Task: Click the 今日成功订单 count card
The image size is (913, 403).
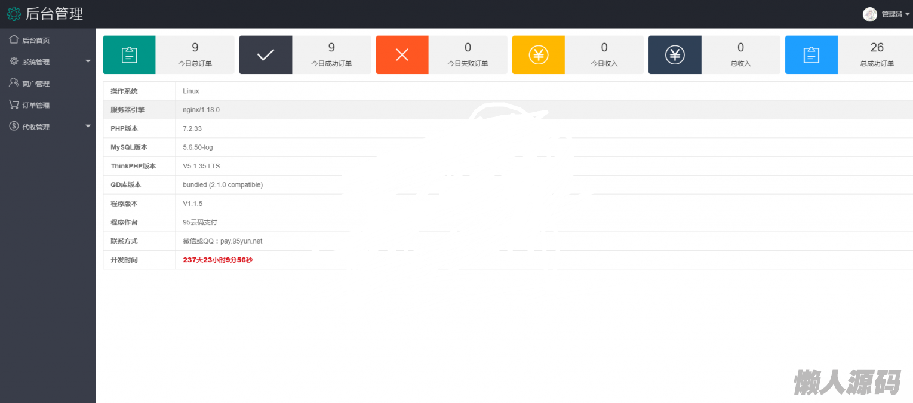Action: (331, 55)
